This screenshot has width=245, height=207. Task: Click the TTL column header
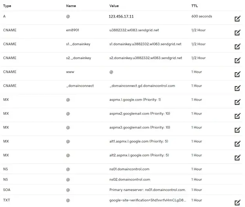(194, 6)
